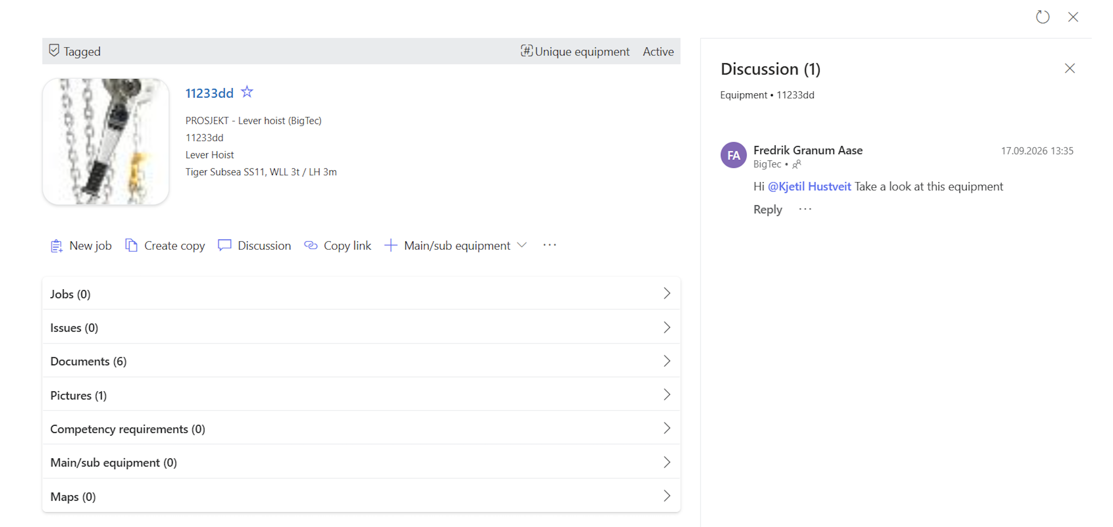This screenshot has width=1113, height=527.
Task: Open the toolbar more options ellipsis
Action: pos(550,245)
